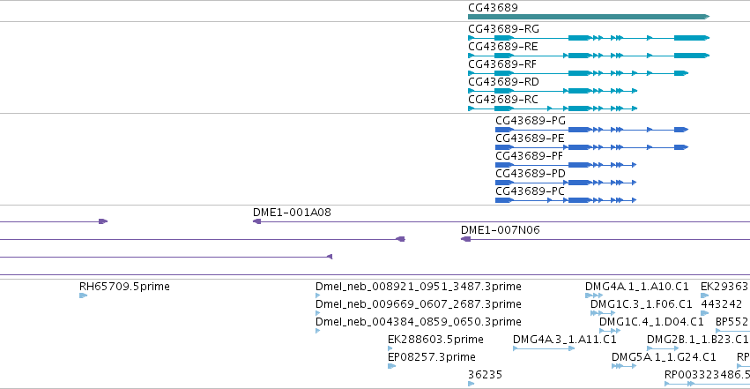The image size is (750, 389).
Task: Click the EP08257.3prime arrow glyph
Action: click(x=391, y=367)
